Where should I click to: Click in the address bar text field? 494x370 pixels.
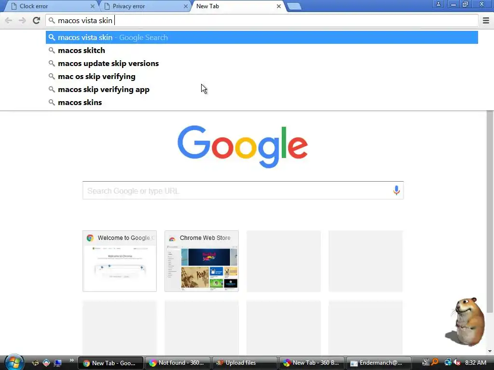pyautogui.click(x=262, y=20)
